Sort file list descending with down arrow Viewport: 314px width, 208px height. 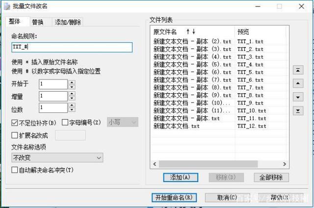pos(194,31)
